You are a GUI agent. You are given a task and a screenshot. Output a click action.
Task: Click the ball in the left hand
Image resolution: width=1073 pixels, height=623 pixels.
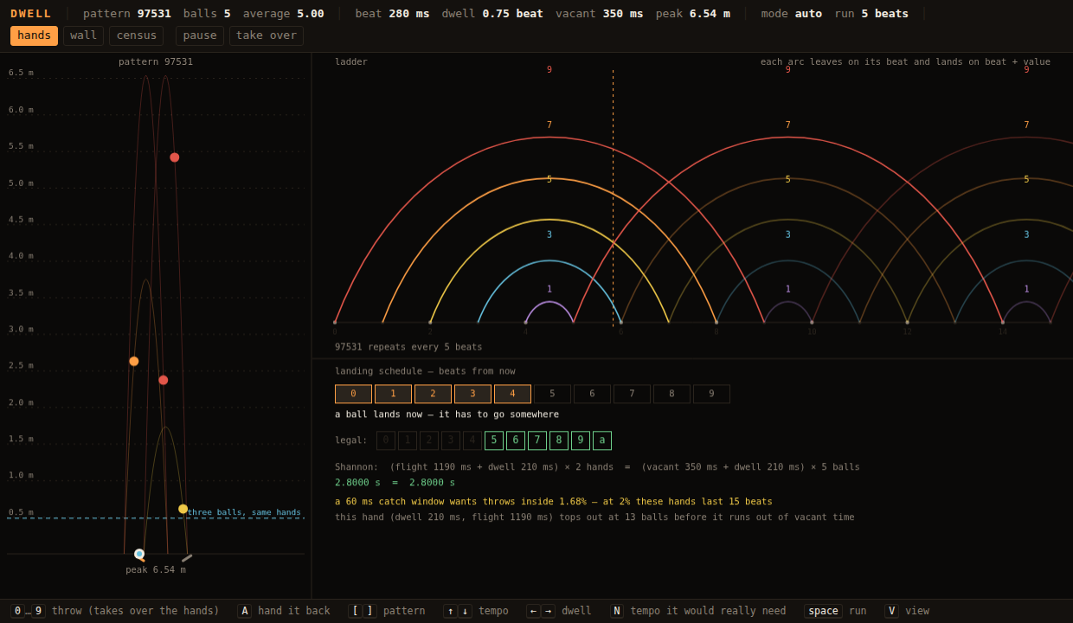139,554
